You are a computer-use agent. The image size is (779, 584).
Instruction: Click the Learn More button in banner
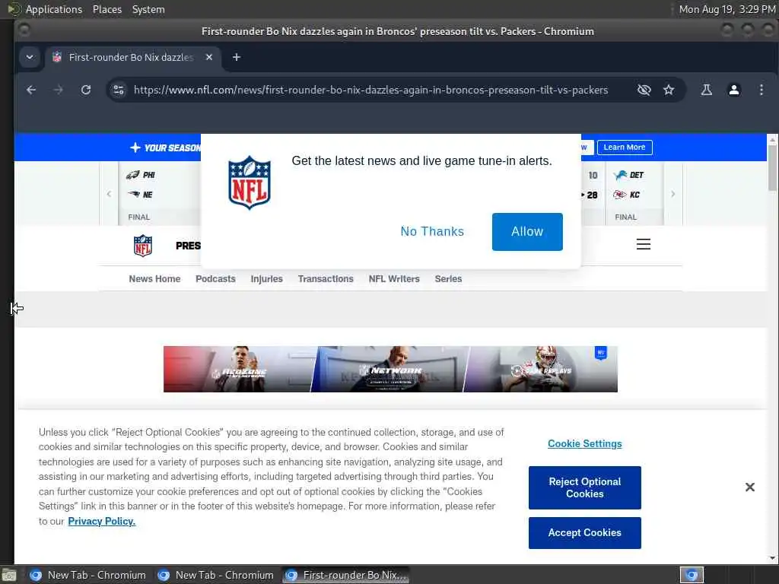624,147
